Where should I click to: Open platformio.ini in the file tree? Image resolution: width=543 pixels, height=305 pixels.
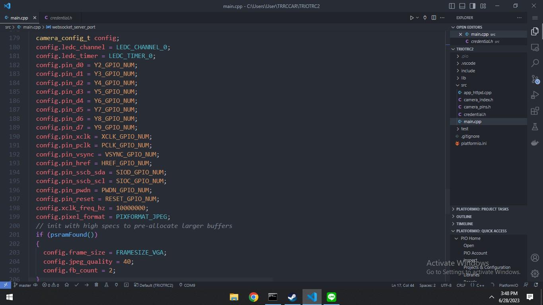[x=489, y=143]
